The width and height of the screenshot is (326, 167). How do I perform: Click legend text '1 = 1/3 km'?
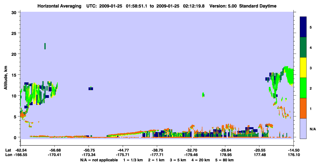coord(133,160)
